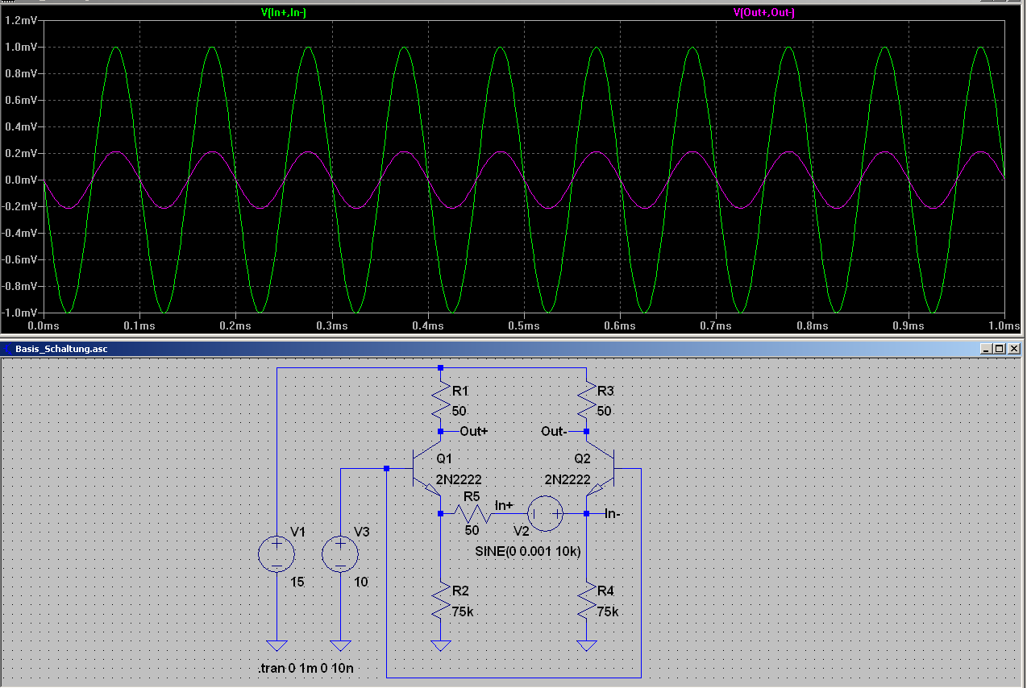
Task: Click the Basis_Schaltung.asc window title icon
Action: [7, 349]
